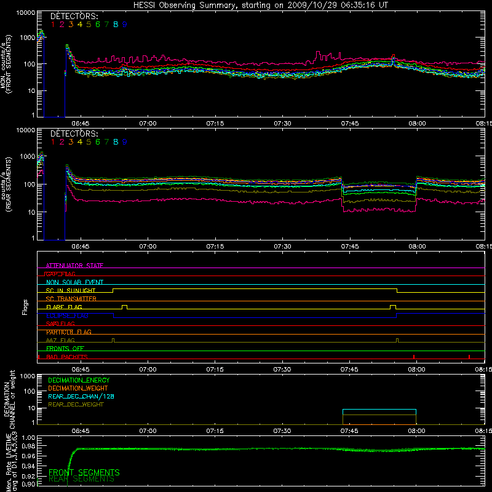Select detector 3 in rear segments legend

[x=71, y=142]
